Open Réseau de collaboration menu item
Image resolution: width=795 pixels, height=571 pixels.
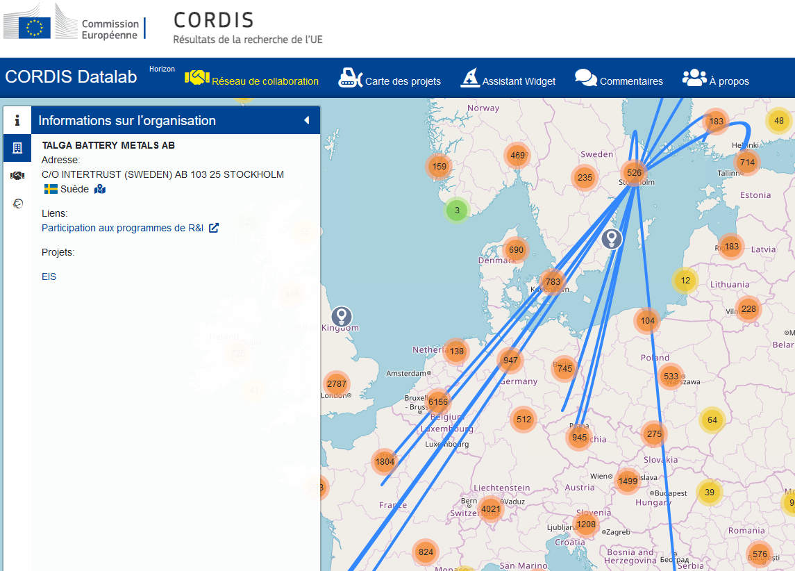pos(251,81)
